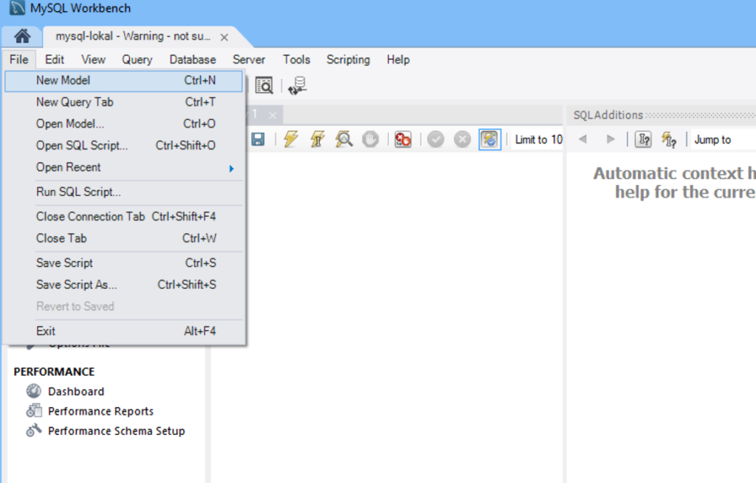Open Performance Schema Setup item
This screenshot has width=756, height=483.
[116, 431]
